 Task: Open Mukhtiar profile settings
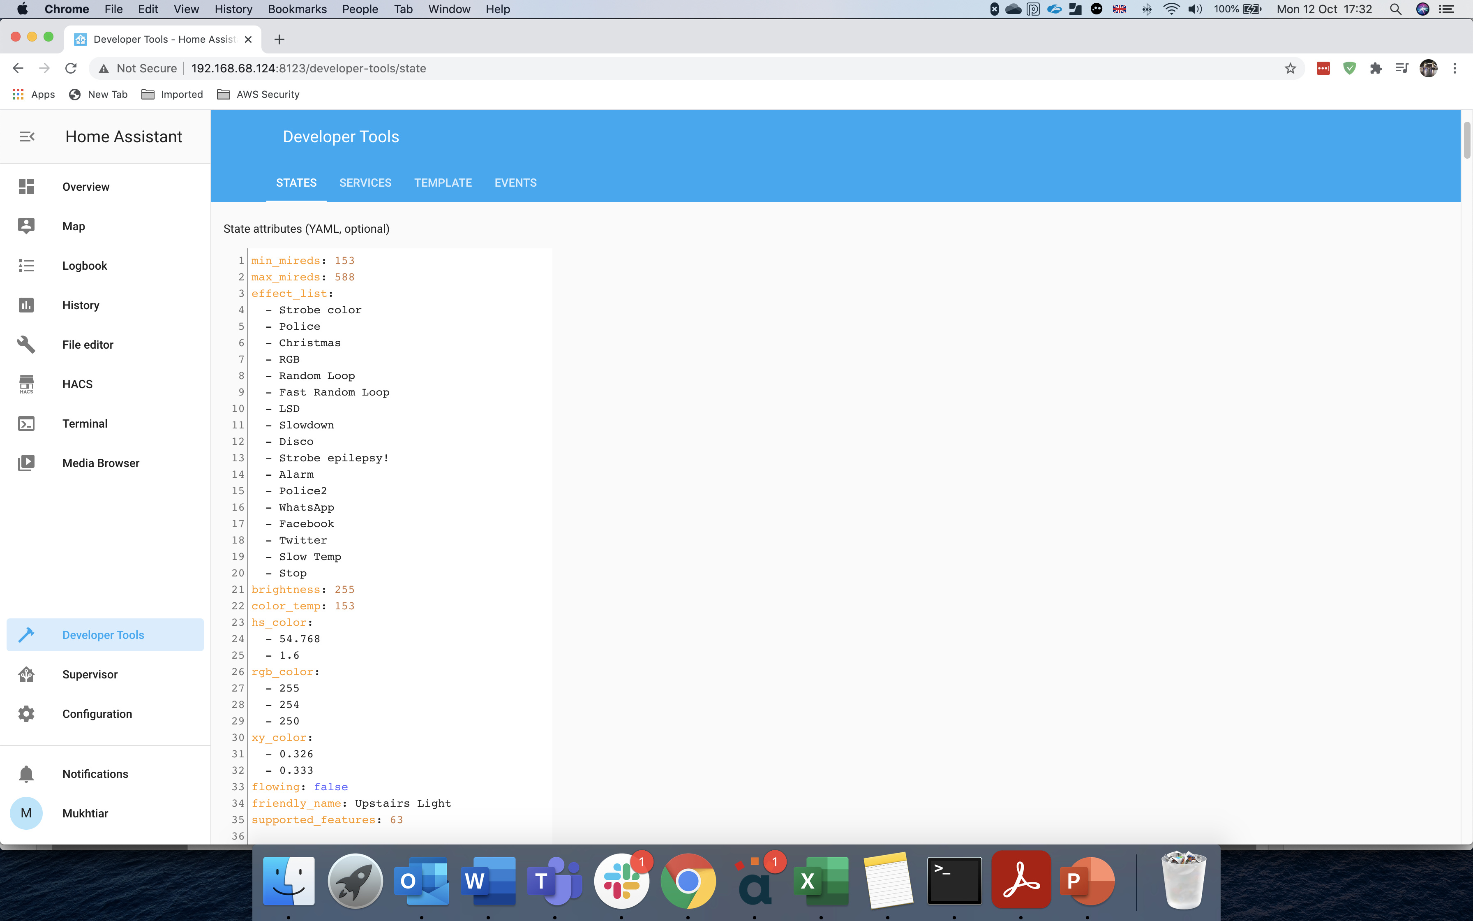85,812
